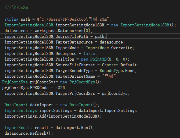Click the "new" keyword on the PrjCoordSys declaration line
The height and width of the screenshot is (138, 180).
[64, 82]
